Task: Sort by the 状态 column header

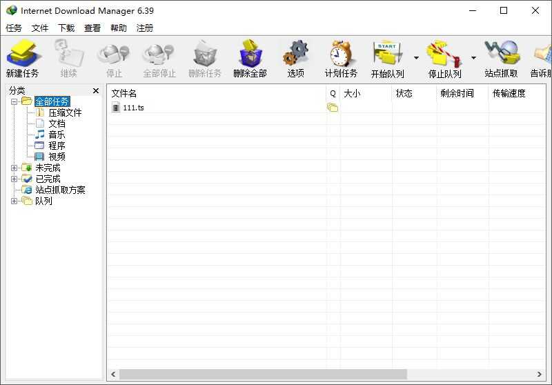Action: coord(414,93)
